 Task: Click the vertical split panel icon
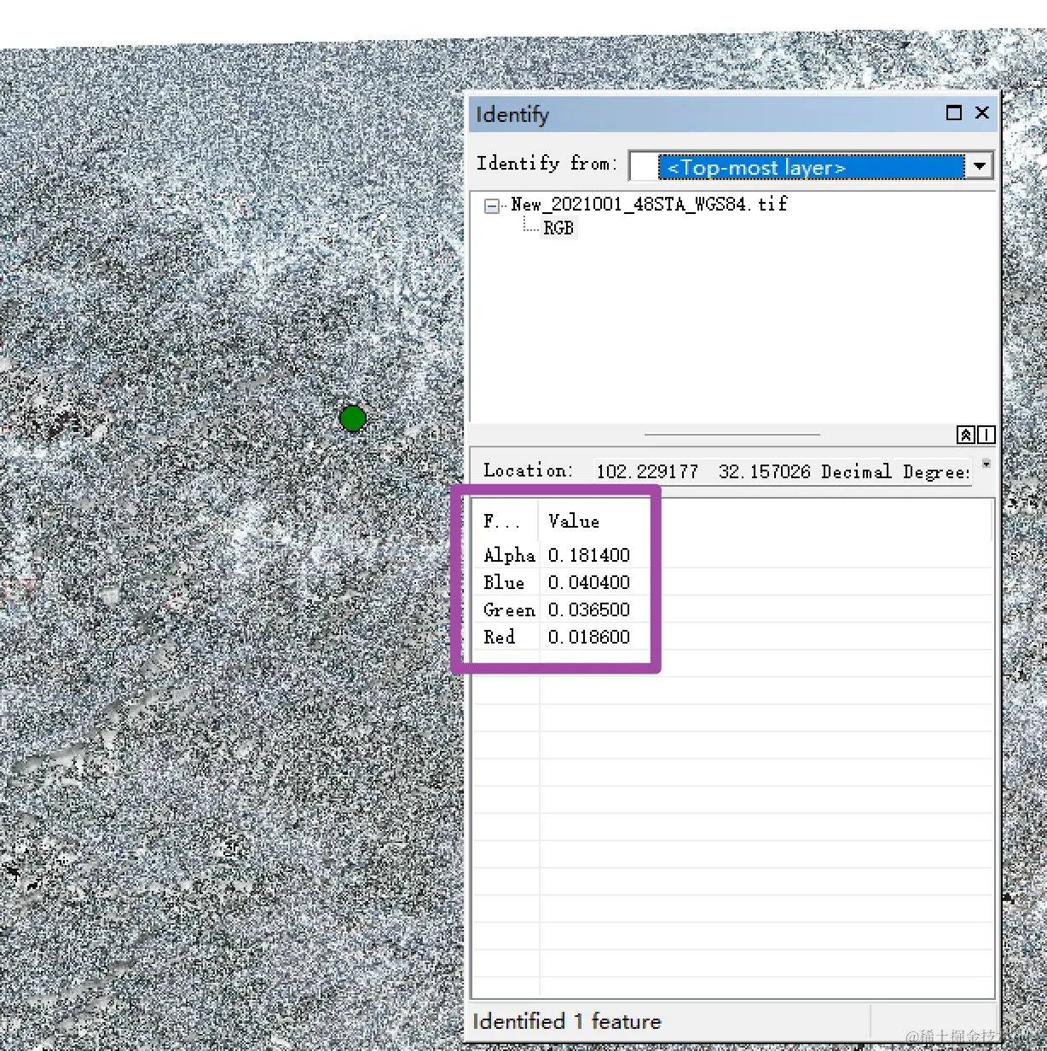pos(986,435)
